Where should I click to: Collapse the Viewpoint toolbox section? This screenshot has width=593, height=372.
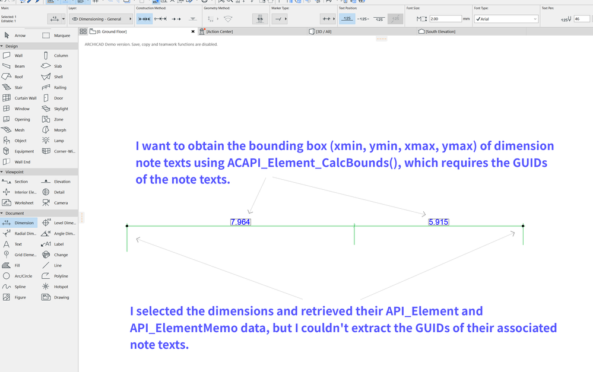(2, 172)
